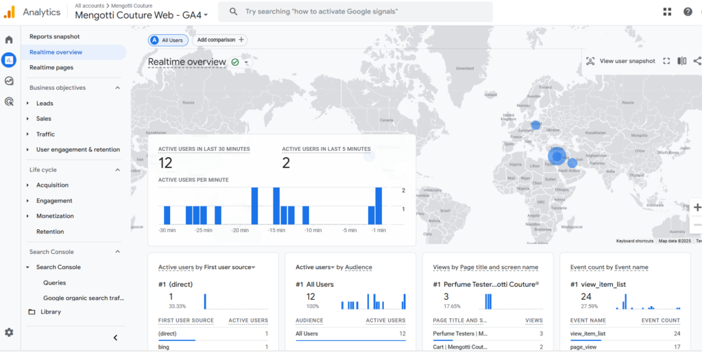This screenshot has width=702, height=352.
Task: Open the Queries report
Action: pyautogui.click(x=55, y=283)
